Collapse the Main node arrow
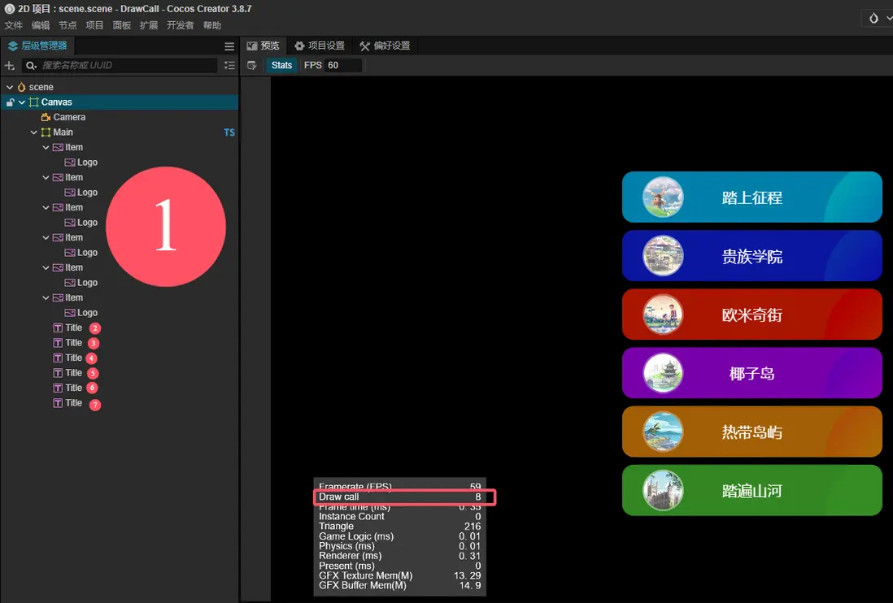 tap(34, 132)
